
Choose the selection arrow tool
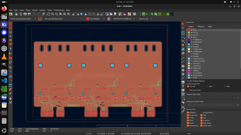tap(183, 24)
